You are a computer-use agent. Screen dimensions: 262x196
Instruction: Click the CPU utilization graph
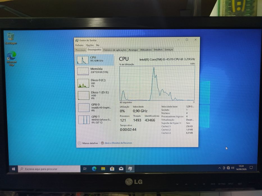(157, 83)
